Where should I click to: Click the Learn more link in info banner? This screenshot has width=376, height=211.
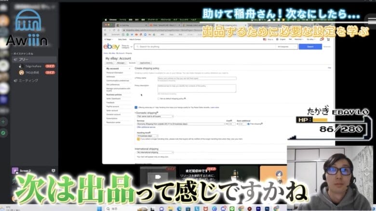215,107
